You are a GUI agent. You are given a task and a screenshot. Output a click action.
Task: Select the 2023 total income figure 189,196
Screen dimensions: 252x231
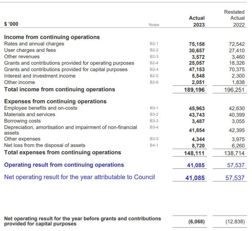194,90
